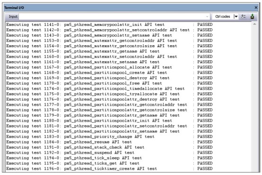Close the Terminal I/O panel
The width and height of the screenshot is (262, 175).
coord(256,8)
